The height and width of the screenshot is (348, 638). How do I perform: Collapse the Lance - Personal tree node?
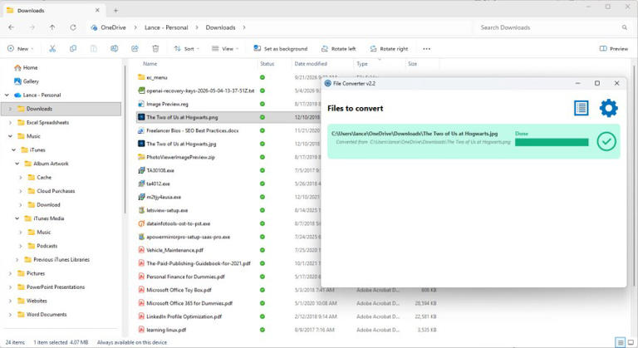click(x=7, y=95)
